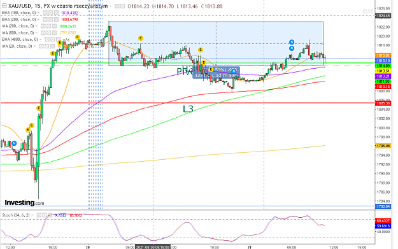The height and width of the screenshot is (249, 398).
Task: Open settings for Stoch (34, 6, 2)
Action: [x=45, y=215]
